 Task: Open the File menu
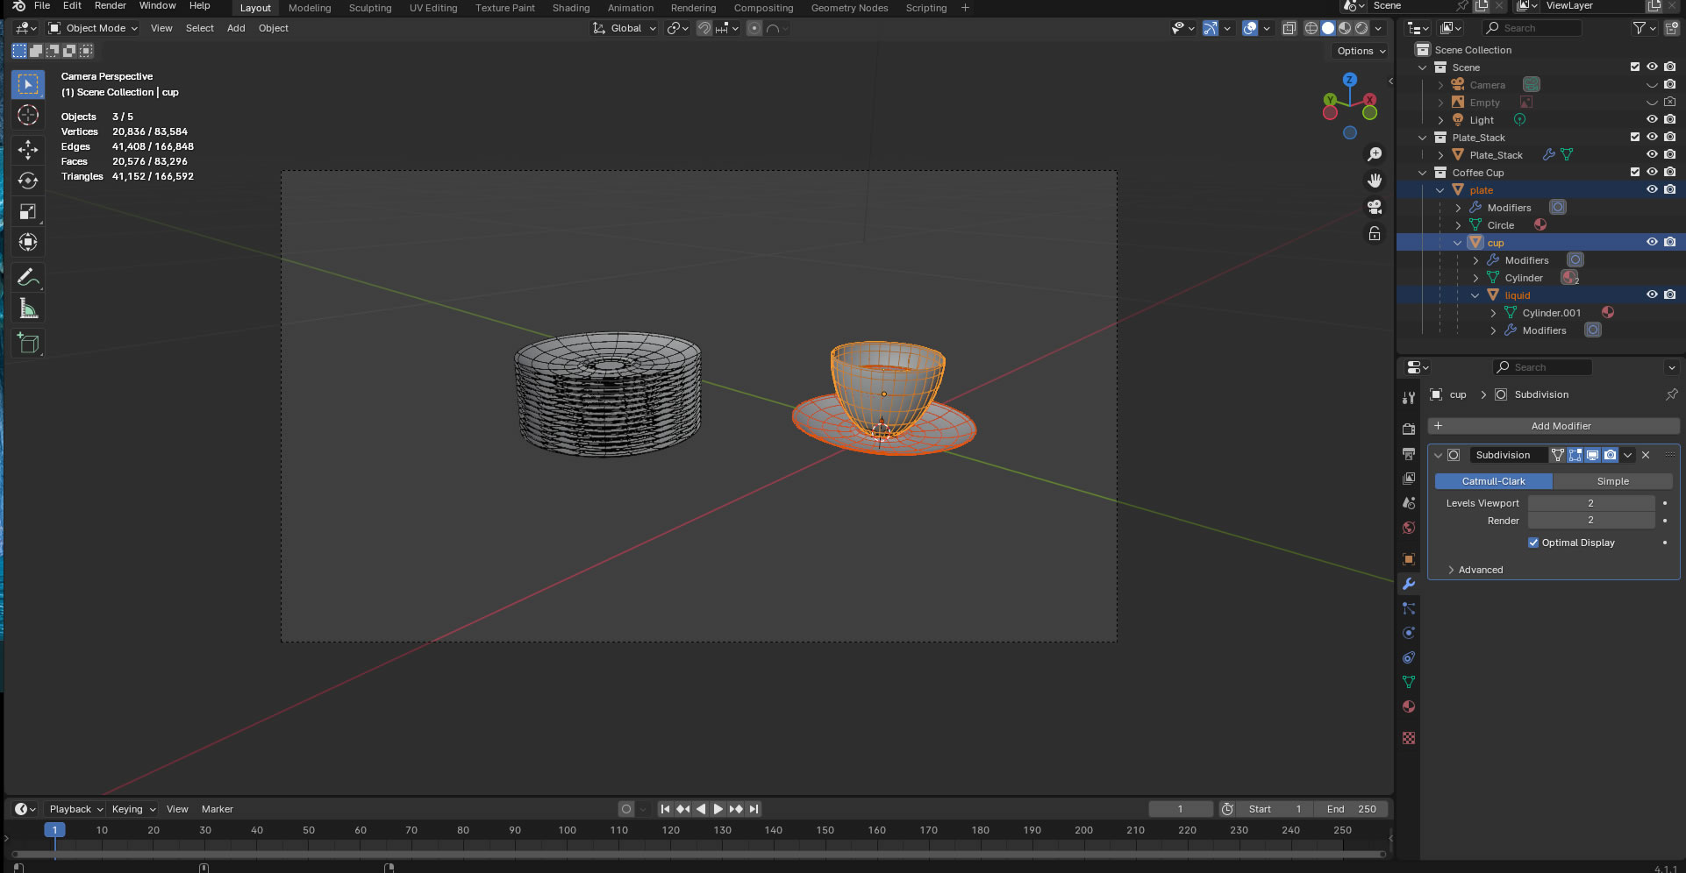point(42,5)
